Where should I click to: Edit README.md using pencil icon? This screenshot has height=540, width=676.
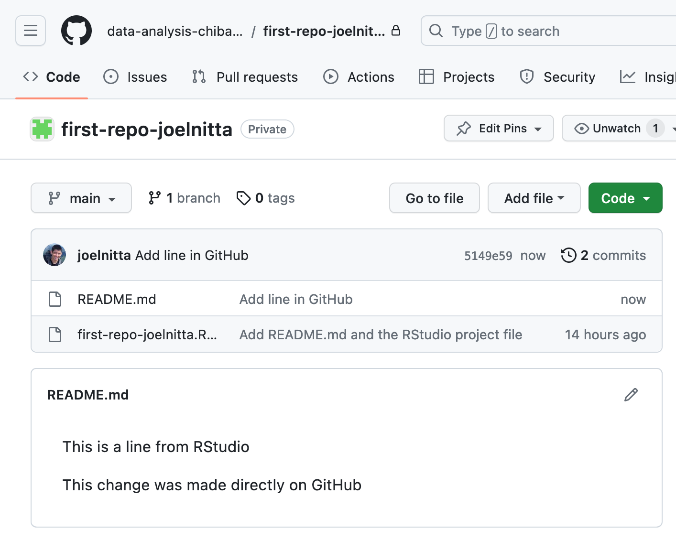coord(631,395)
